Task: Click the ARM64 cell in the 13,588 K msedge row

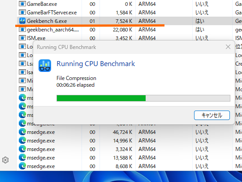Action: [x=147, y=158]
